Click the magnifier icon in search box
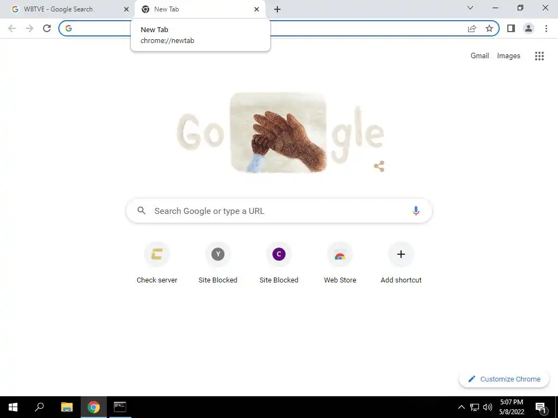The height and width of the screenshot is (418, 558). click(x=141, y=211)
